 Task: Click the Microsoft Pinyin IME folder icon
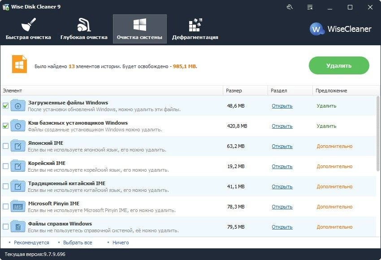pos(18,206)
